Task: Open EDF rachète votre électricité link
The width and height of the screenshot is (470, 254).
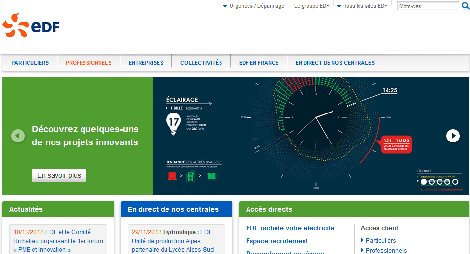Action: (290, 228)
